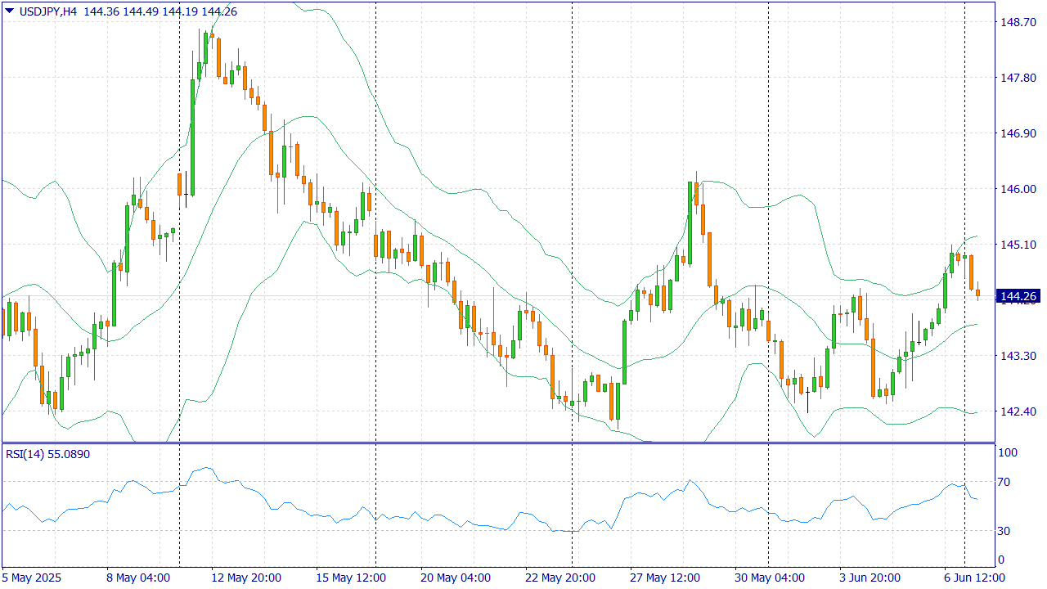Click the 142.40 price axis label
Screen dimensions: 1047x589
1019,411
